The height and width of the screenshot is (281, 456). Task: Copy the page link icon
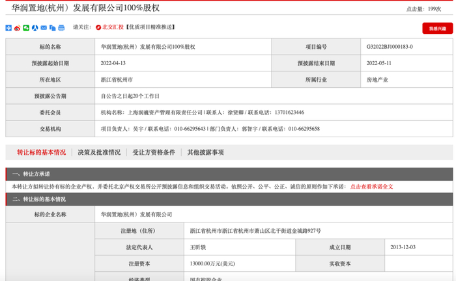pyautogui.click(x=52, y=28)
